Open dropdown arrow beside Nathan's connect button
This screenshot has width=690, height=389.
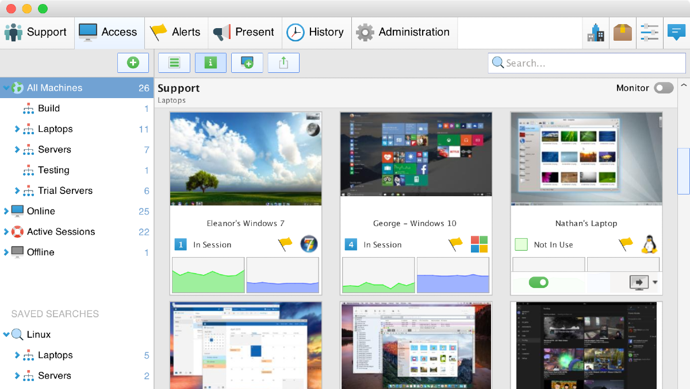tap(655, 282)
